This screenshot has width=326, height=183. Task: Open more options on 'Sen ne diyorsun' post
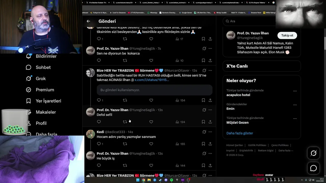pyautogui.click(x=210, y=48)
